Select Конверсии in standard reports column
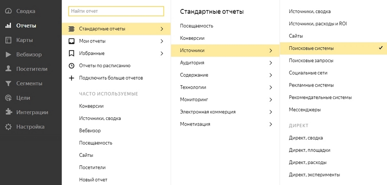387x185 pixels. (x=192, y=38)
